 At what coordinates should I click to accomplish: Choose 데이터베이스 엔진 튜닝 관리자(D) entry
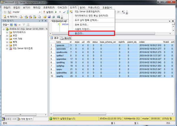point(91,16)
